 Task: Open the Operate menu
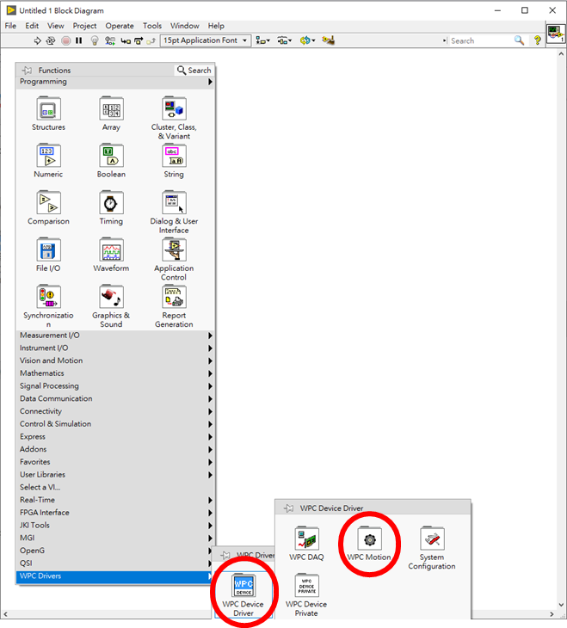[120, 26]
